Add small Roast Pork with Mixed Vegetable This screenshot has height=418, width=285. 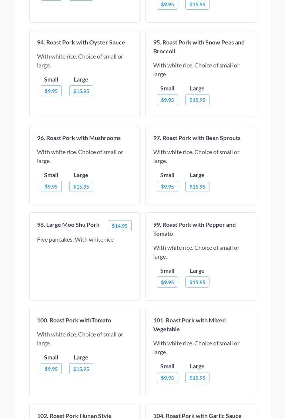coord(167,378)
